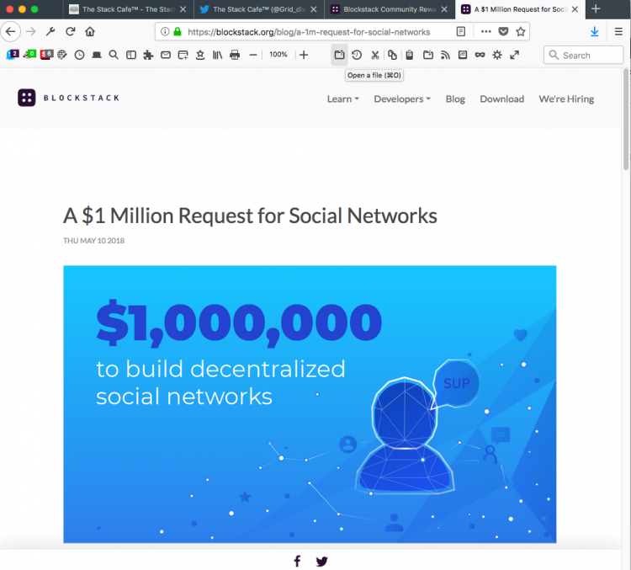
Task: Click extension icon with badge 2
Action: click(x=13, y=55)
